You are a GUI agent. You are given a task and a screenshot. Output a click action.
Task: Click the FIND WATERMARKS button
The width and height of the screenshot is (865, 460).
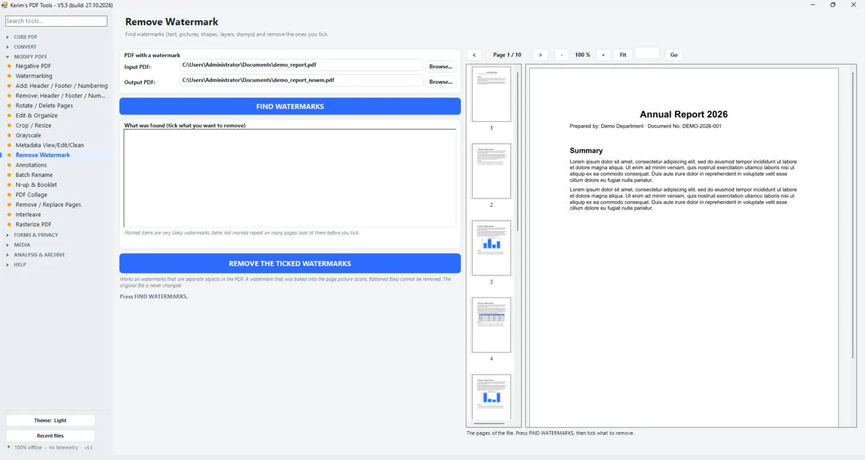290,106
